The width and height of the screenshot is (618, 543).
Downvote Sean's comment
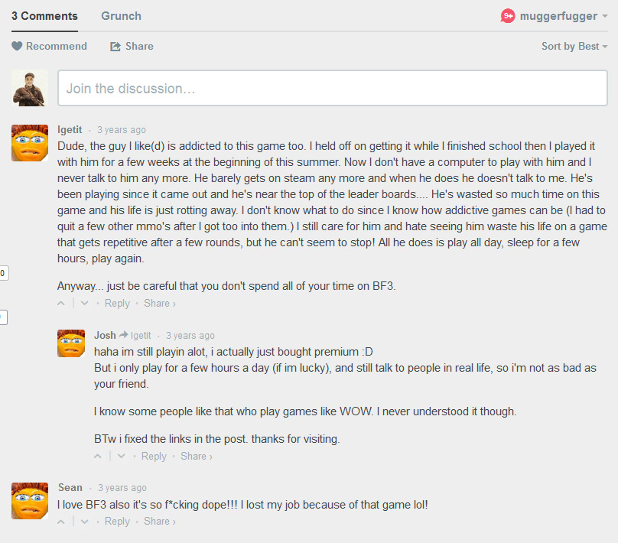point(84,522)
